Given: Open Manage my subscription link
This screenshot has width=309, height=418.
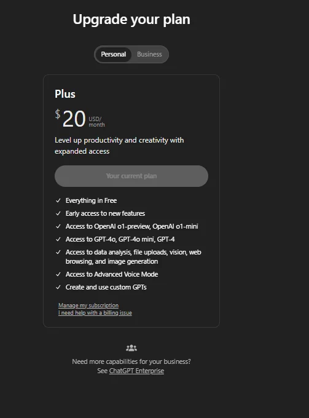Looking at the screenshot, I should pos(88,306).
